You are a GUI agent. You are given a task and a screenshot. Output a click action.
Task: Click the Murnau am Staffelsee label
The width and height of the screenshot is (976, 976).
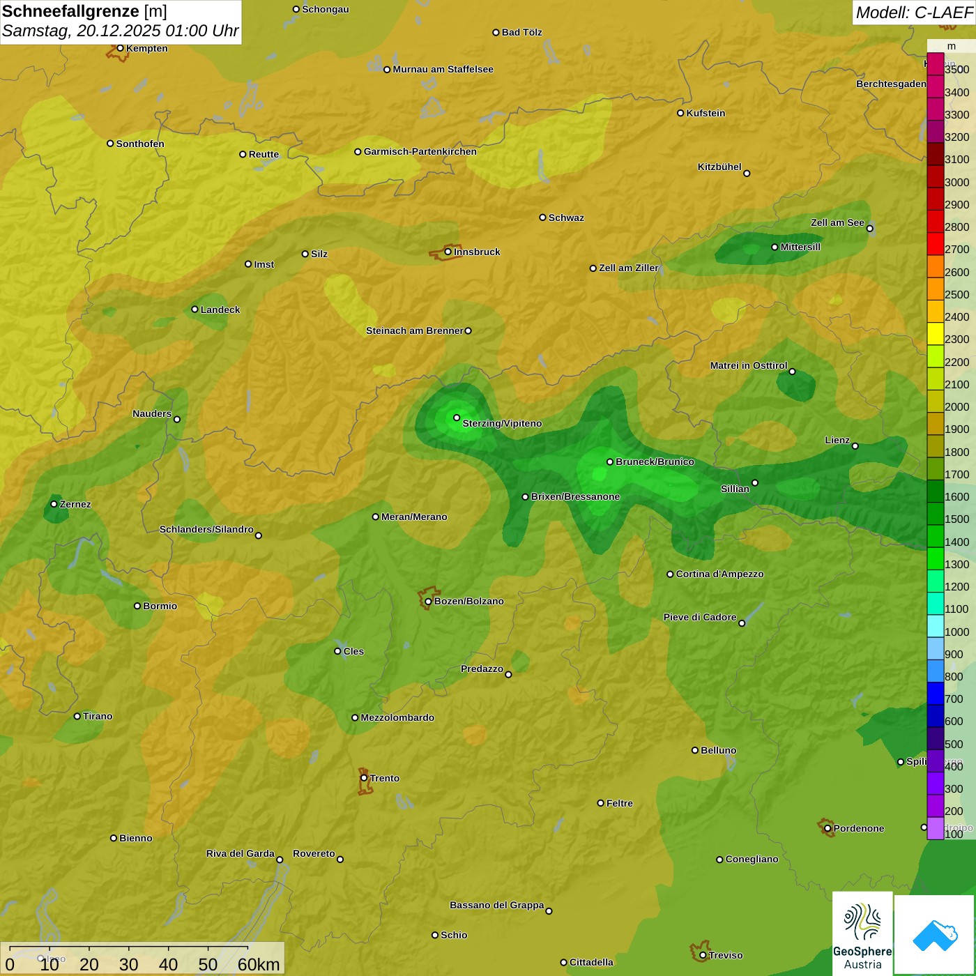(443, 69)
